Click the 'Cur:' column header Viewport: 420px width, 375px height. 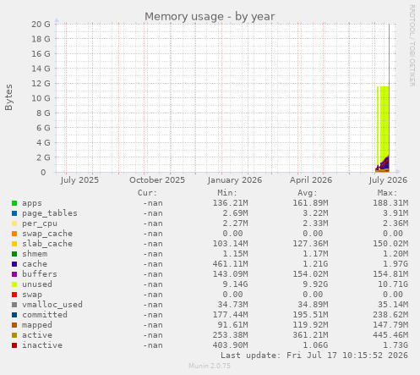click(147, 193)
